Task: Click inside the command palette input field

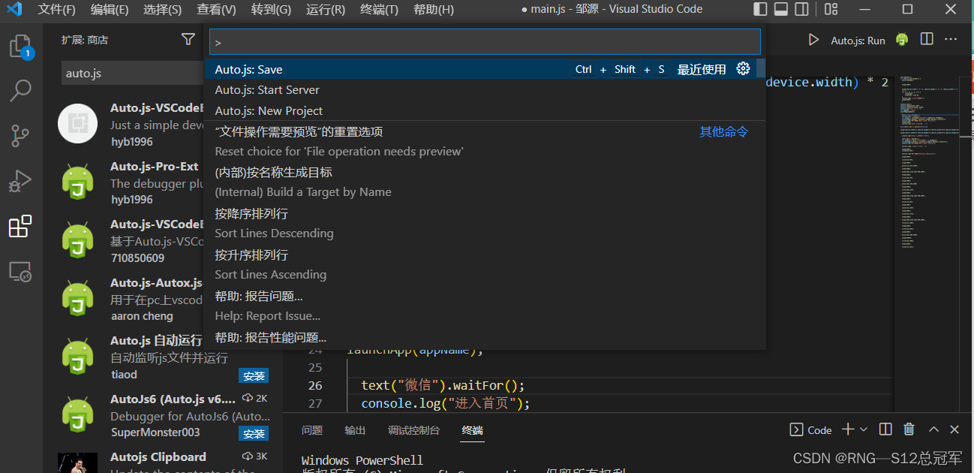Action: (484, 41)
